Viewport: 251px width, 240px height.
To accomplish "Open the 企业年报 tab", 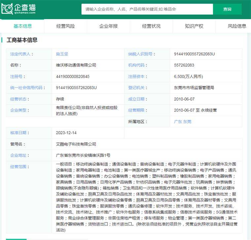I will point(108,26).
